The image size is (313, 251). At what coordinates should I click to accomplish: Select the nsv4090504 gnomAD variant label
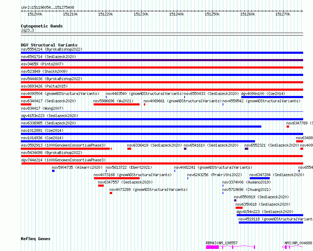(60, 94)
